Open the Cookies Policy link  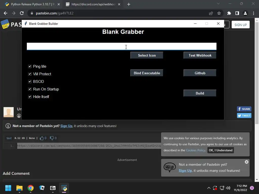[196, 150]
